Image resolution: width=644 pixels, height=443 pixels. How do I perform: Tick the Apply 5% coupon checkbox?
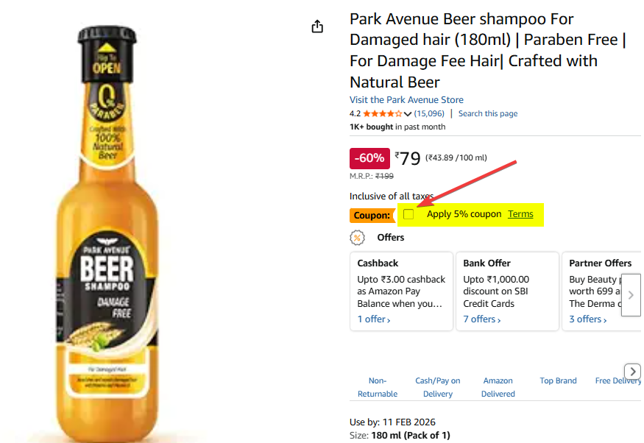click(409, 214)
